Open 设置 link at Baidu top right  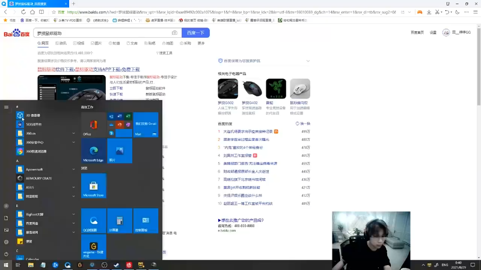pyautogui.click(x=433, y=32)
